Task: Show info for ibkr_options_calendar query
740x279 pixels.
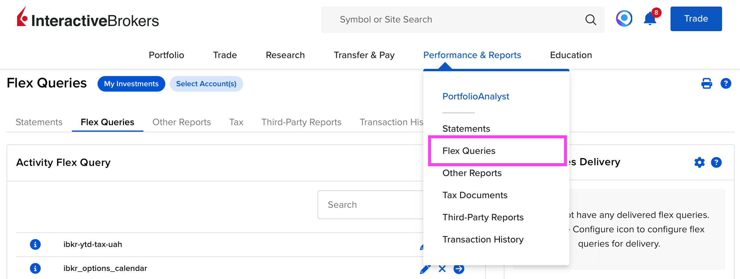Action: [35, 269]
